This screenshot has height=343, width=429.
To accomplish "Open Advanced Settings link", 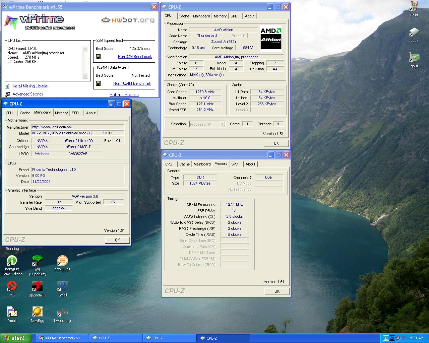I will (28, 94).
